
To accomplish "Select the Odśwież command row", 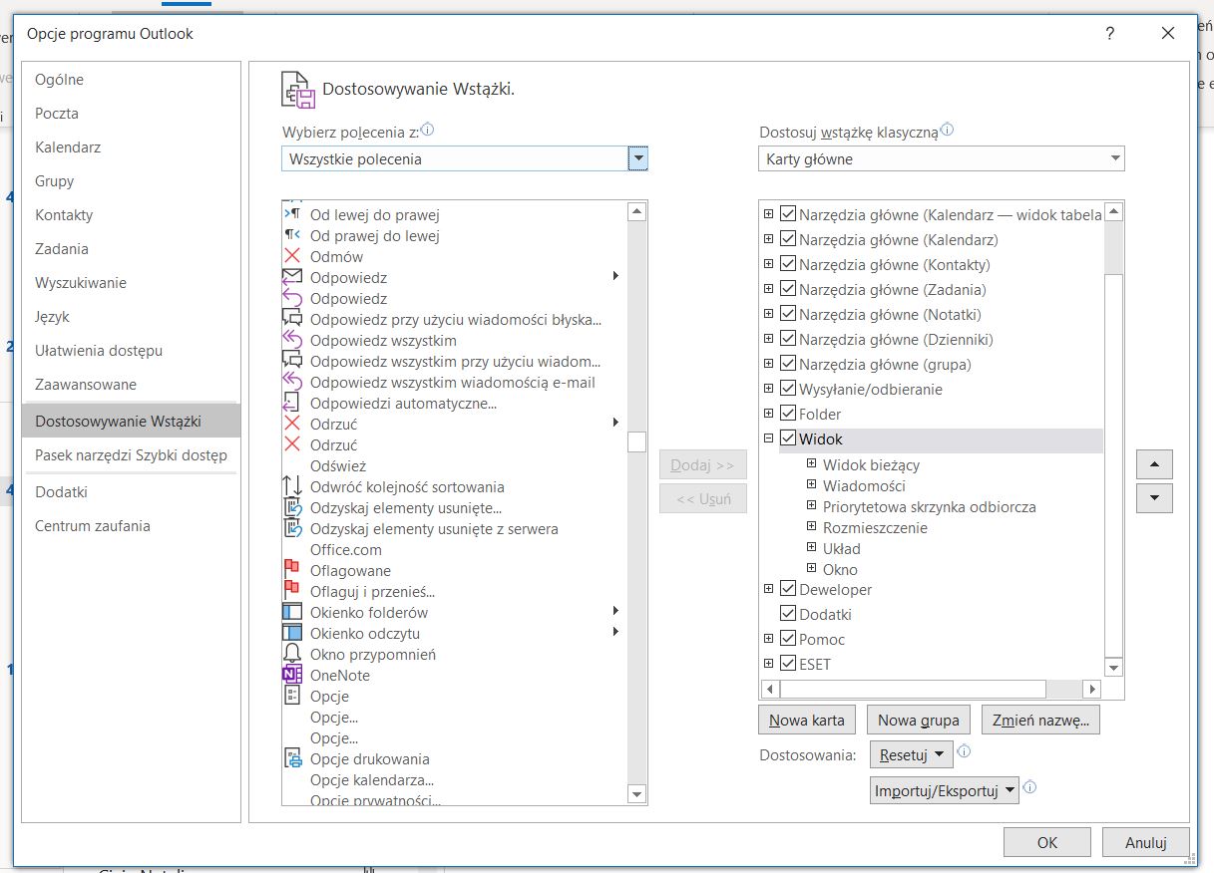I will tap(453, 465).
